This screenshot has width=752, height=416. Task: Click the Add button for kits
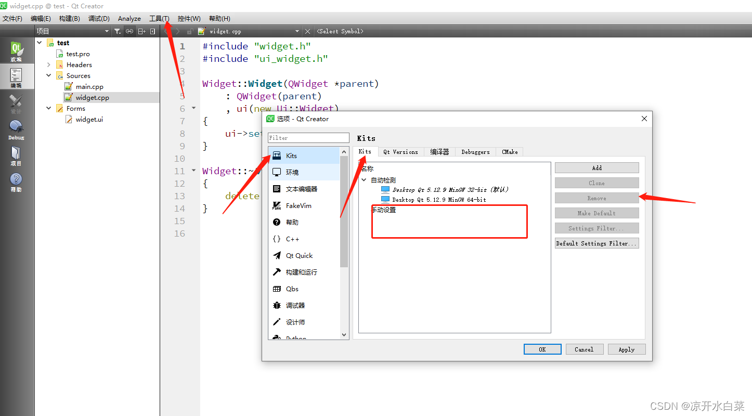(x=597, y=168)
